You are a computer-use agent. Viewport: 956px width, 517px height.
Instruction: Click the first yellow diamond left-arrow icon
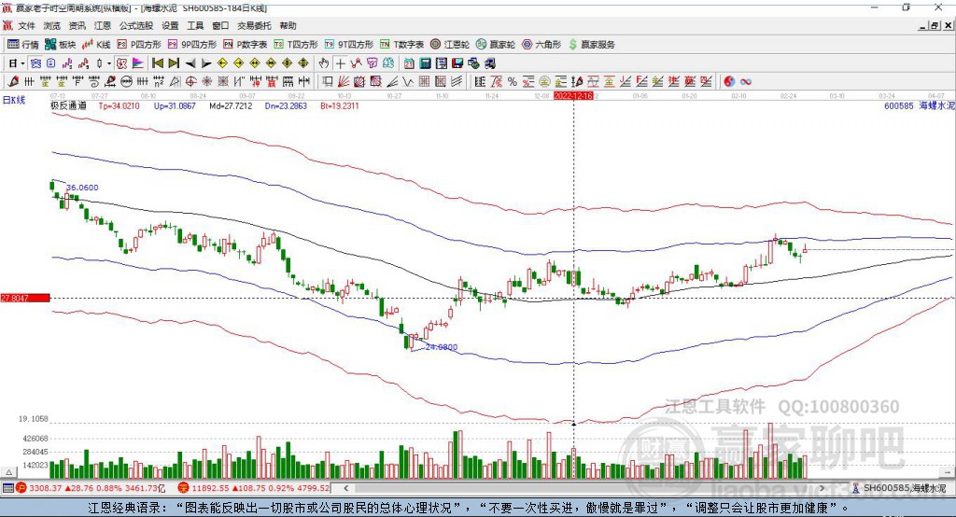click(x=222, y=63)
